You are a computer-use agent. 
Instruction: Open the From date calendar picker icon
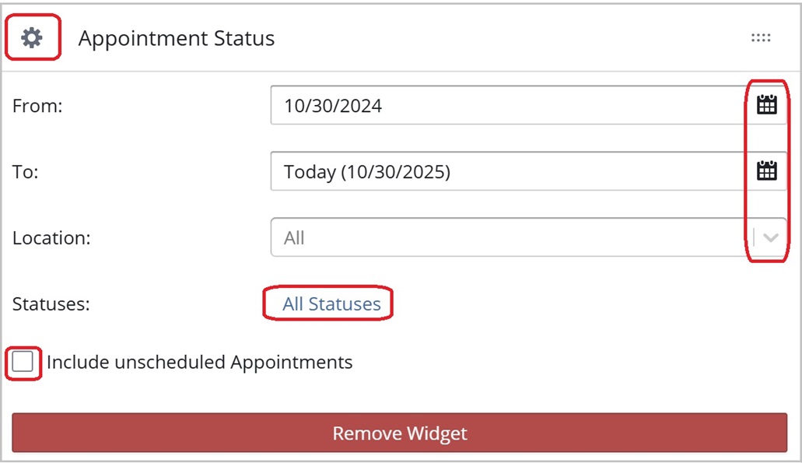[x=767, y=105]
